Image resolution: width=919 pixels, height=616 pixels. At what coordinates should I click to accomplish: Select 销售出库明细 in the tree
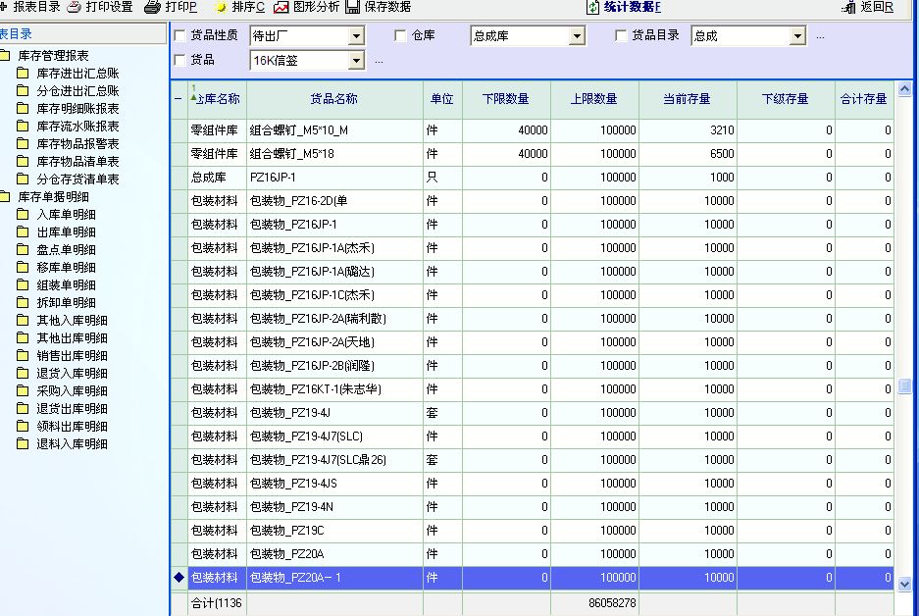(x=72, y=355)
